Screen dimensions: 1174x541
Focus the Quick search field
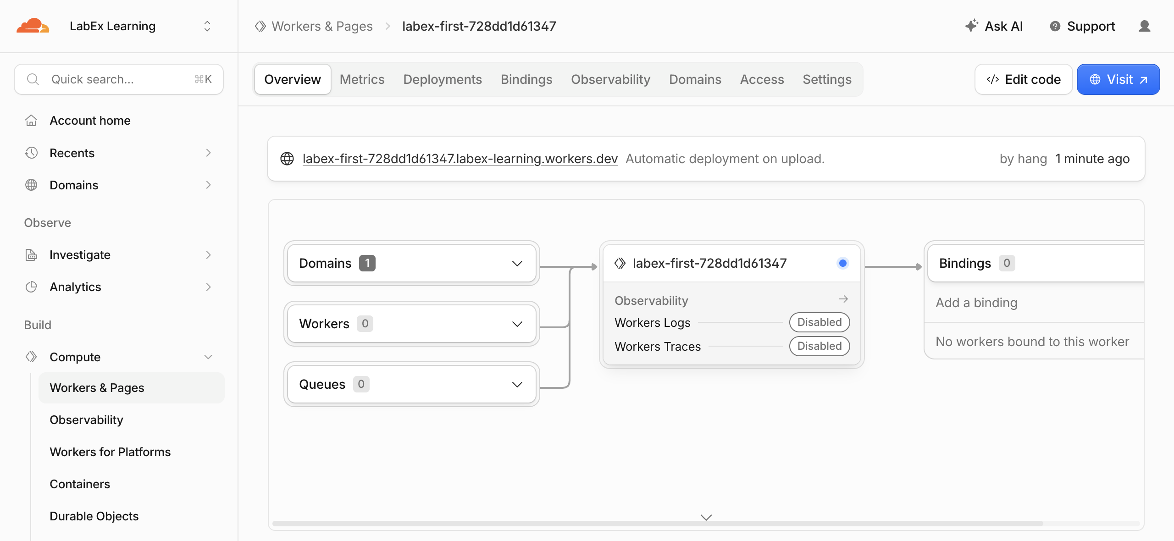[119, 79]
